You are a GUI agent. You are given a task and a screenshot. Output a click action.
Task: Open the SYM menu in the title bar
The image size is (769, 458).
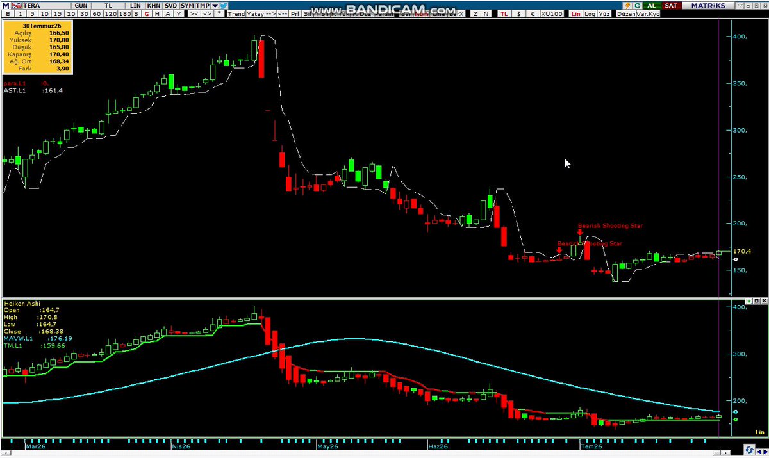pyautogui.click(x=187, y=5)
